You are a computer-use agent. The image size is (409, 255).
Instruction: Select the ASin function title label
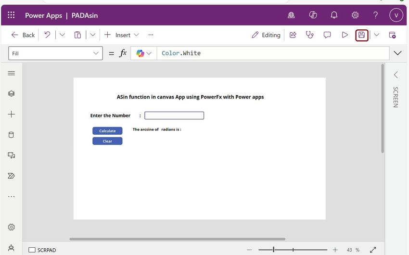(x=190, y=97)
